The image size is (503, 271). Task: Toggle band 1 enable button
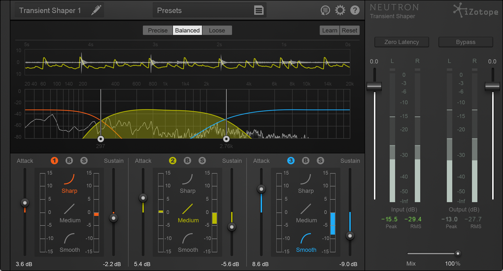click(x=54, y=161)
